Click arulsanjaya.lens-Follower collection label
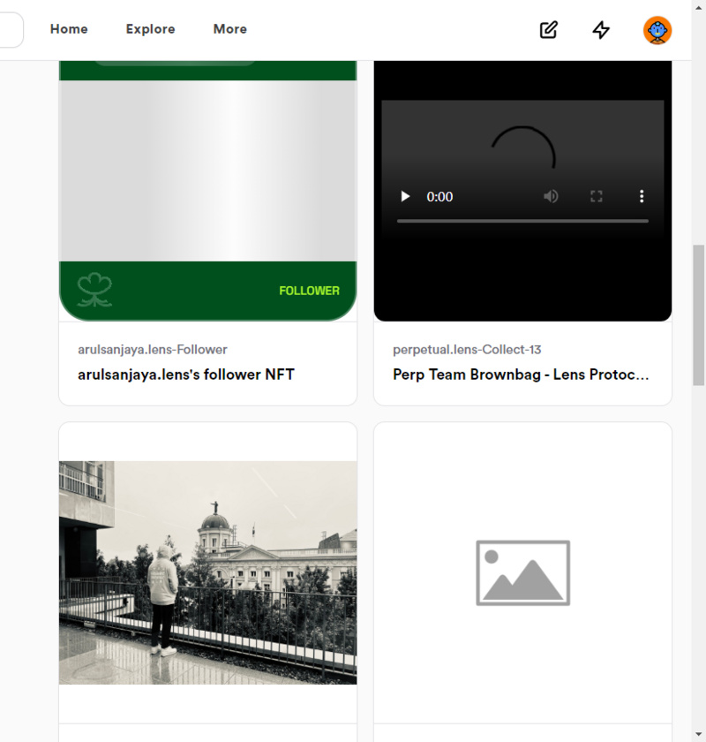The width and height of the screenshot is (706, 742). tap(152, 350)
